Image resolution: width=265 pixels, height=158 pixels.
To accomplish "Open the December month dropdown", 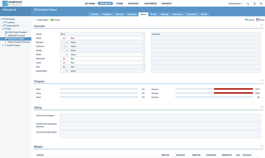I will point(259,34).
